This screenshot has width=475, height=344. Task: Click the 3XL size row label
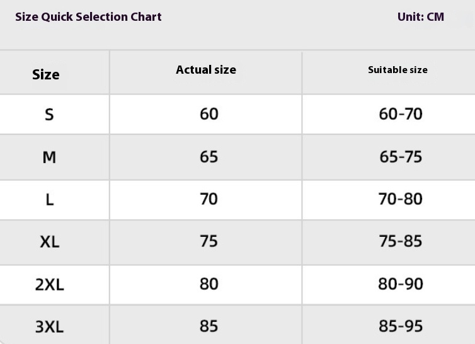(x=49, y=327)
